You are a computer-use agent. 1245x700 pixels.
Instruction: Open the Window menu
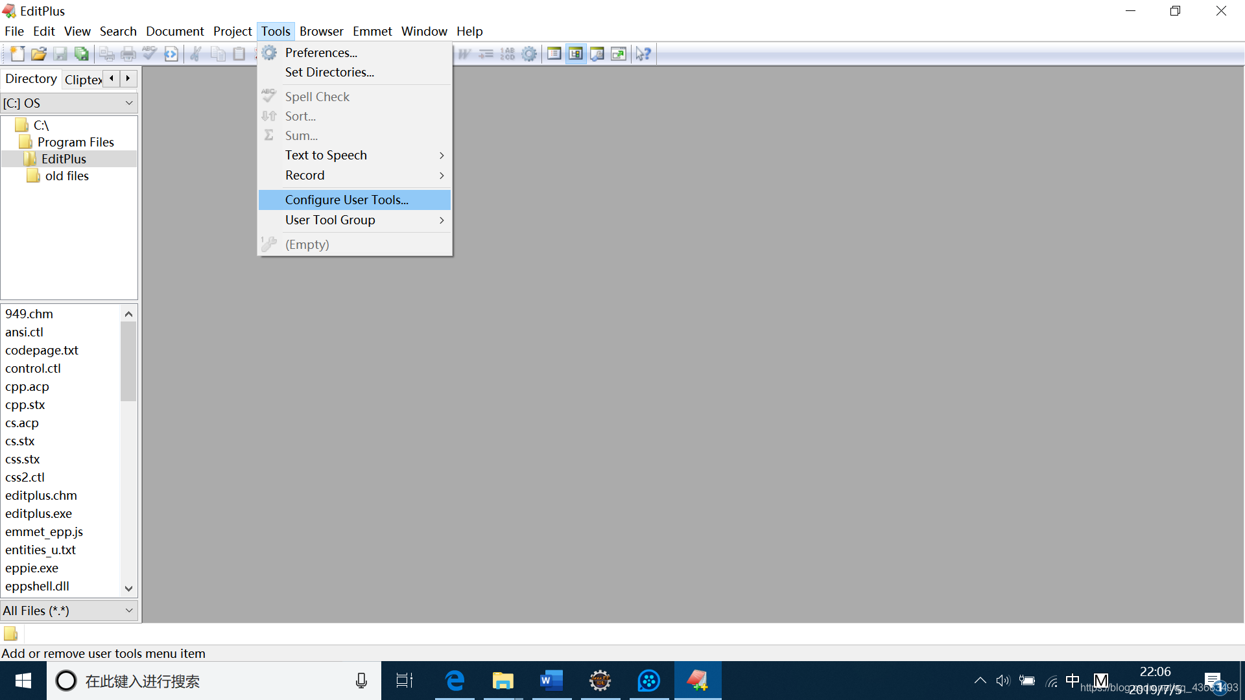[424, 31]
